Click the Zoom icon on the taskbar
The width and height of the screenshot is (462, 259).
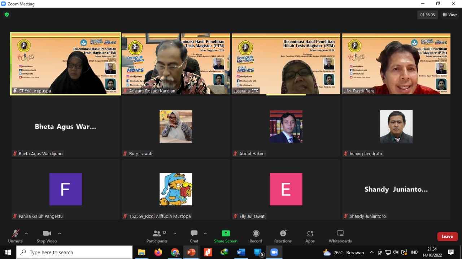[x=274, y=253]
